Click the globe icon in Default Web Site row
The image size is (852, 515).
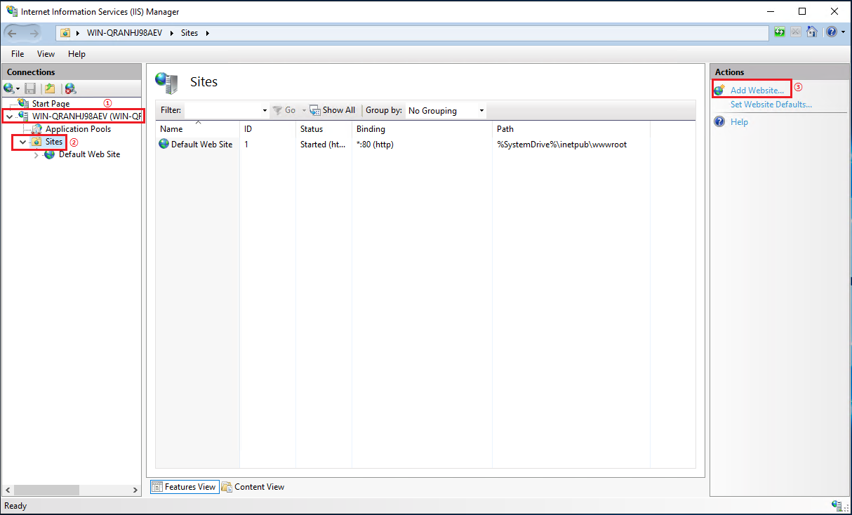pyautogui.click(x=164, y=145)
